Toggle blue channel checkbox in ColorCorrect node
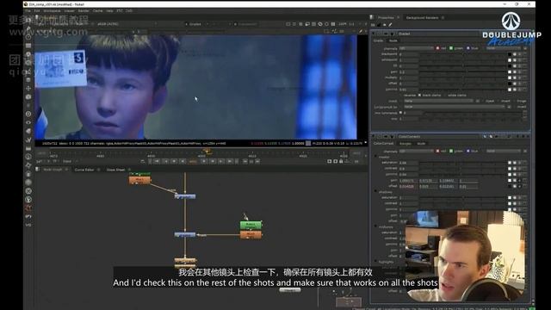 468,152
